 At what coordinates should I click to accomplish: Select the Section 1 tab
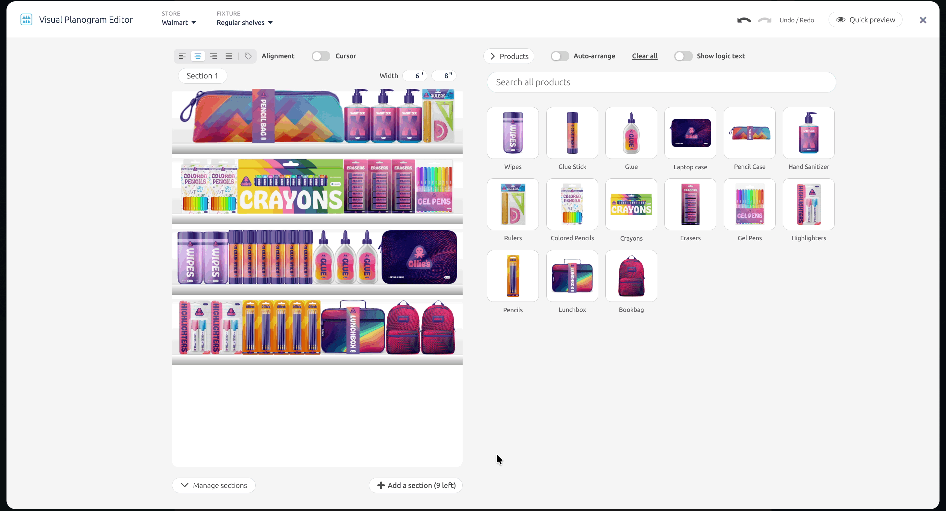click(x=202, y=76)
